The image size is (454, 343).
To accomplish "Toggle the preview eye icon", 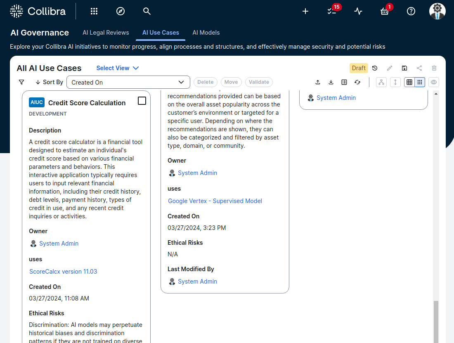I will point(433,82).
